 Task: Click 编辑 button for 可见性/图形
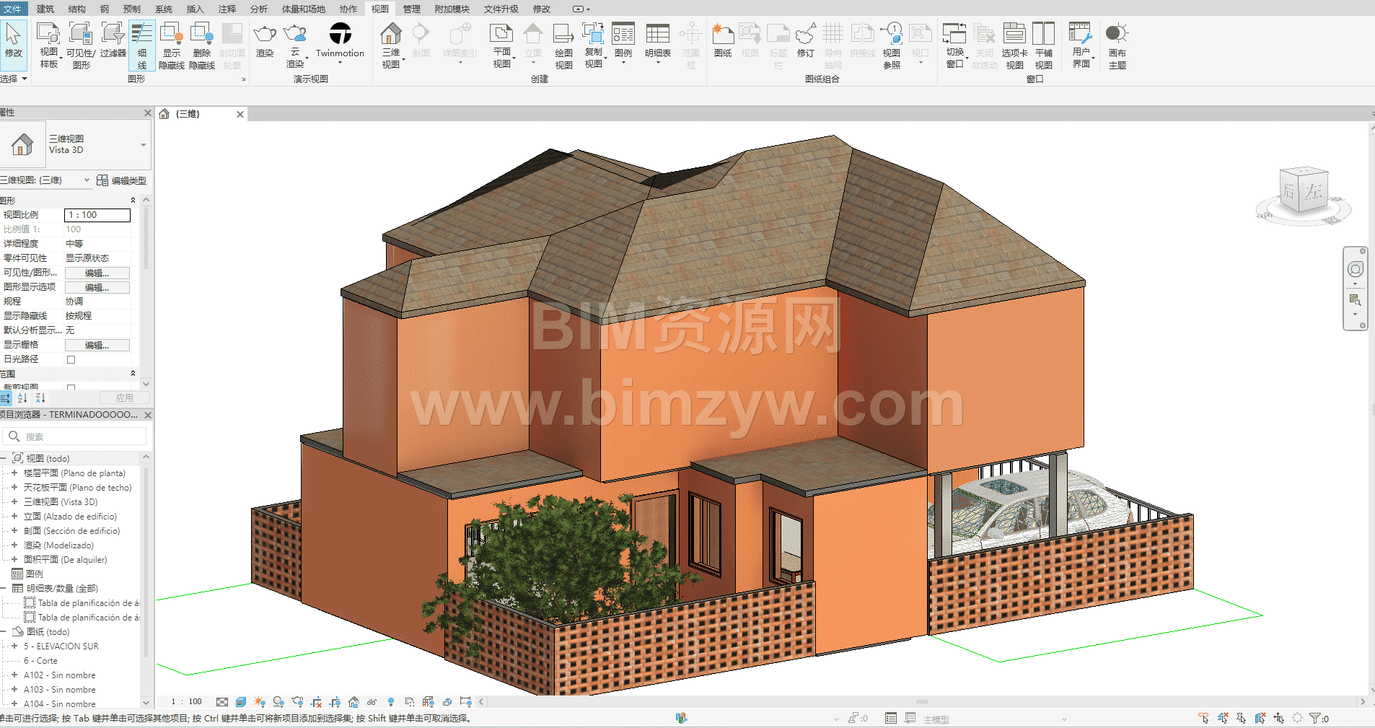[x=97, y=273]
